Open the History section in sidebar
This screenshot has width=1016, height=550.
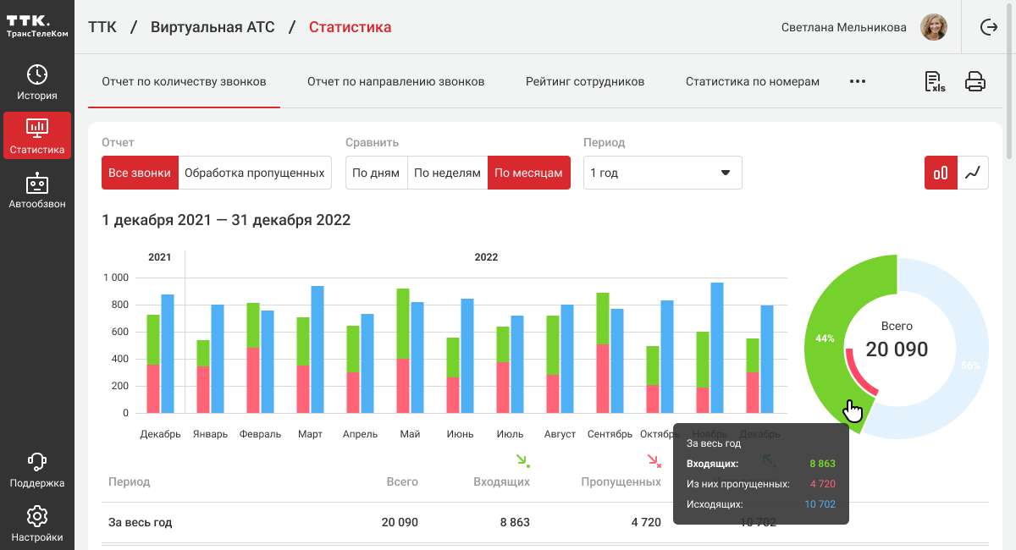[36, 82]
